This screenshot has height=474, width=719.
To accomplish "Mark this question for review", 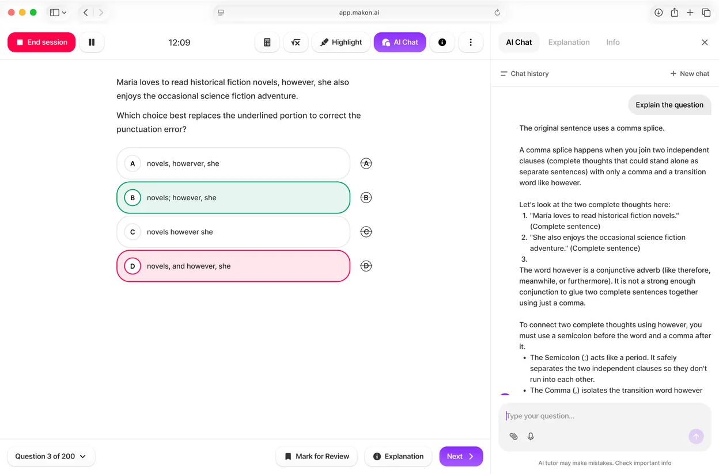I will coord(317,456).
